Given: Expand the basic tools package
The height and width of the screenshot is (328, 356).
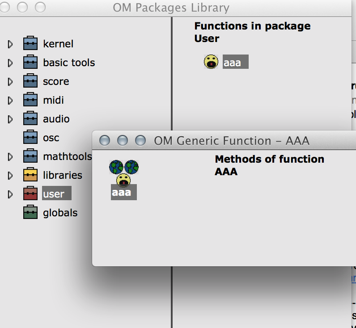Looking at the screenshot, I should click(10, 63).
